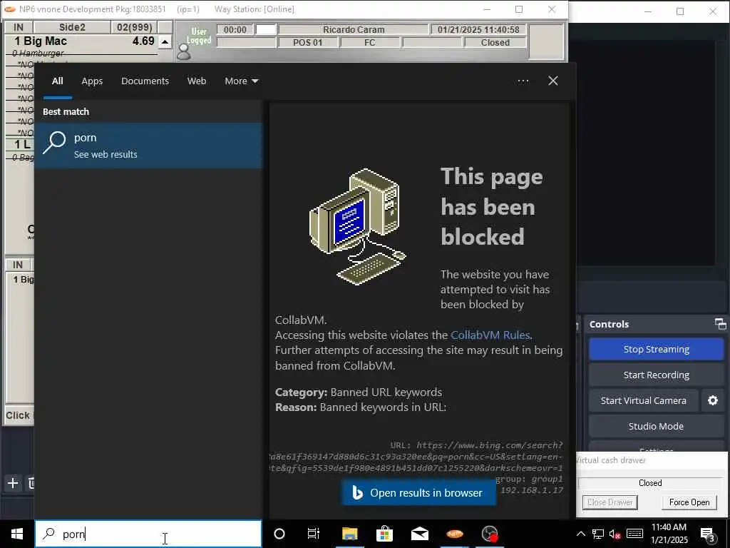730x548 pixels.
Task: Open the Windows Start menu
Action: tap(17, 534)
